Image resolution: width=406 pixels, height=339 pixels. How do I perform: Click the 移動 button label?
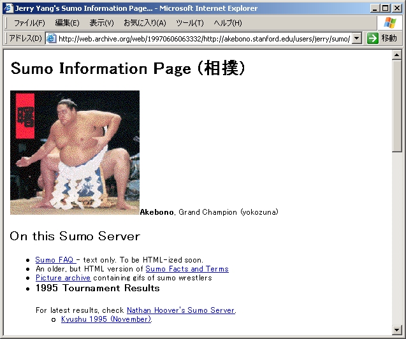(x=389, y=38)
